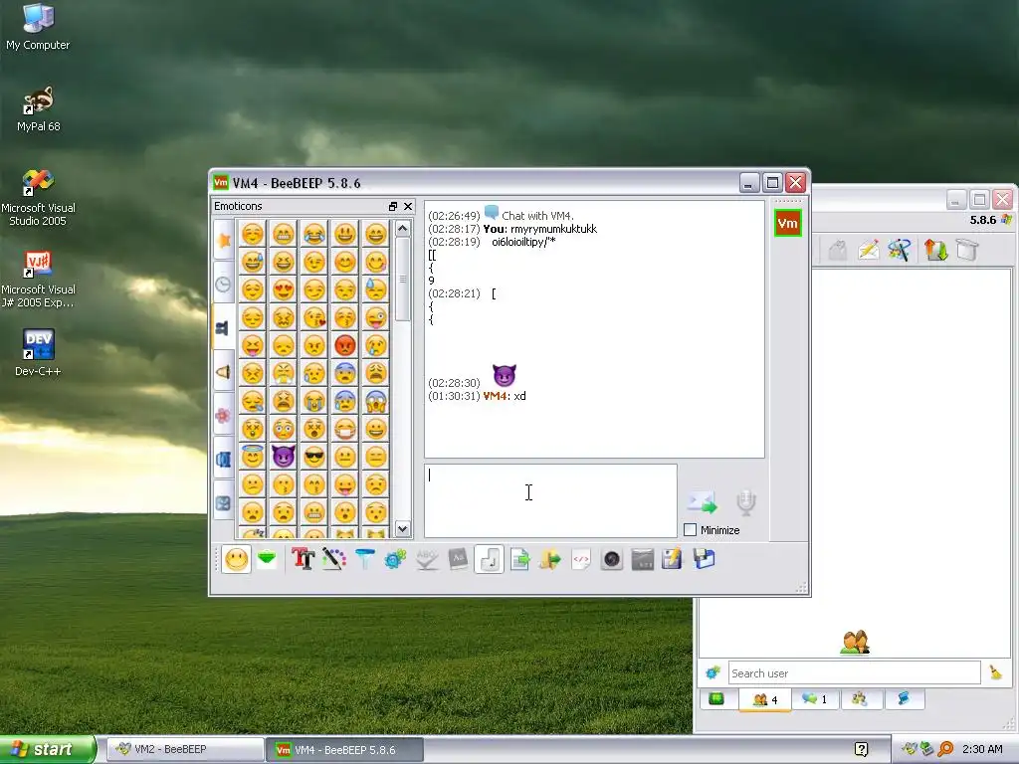Select the blue people emoticon category tab
This screenshot has width=1019, height=764.
click(x=224, y=328)
